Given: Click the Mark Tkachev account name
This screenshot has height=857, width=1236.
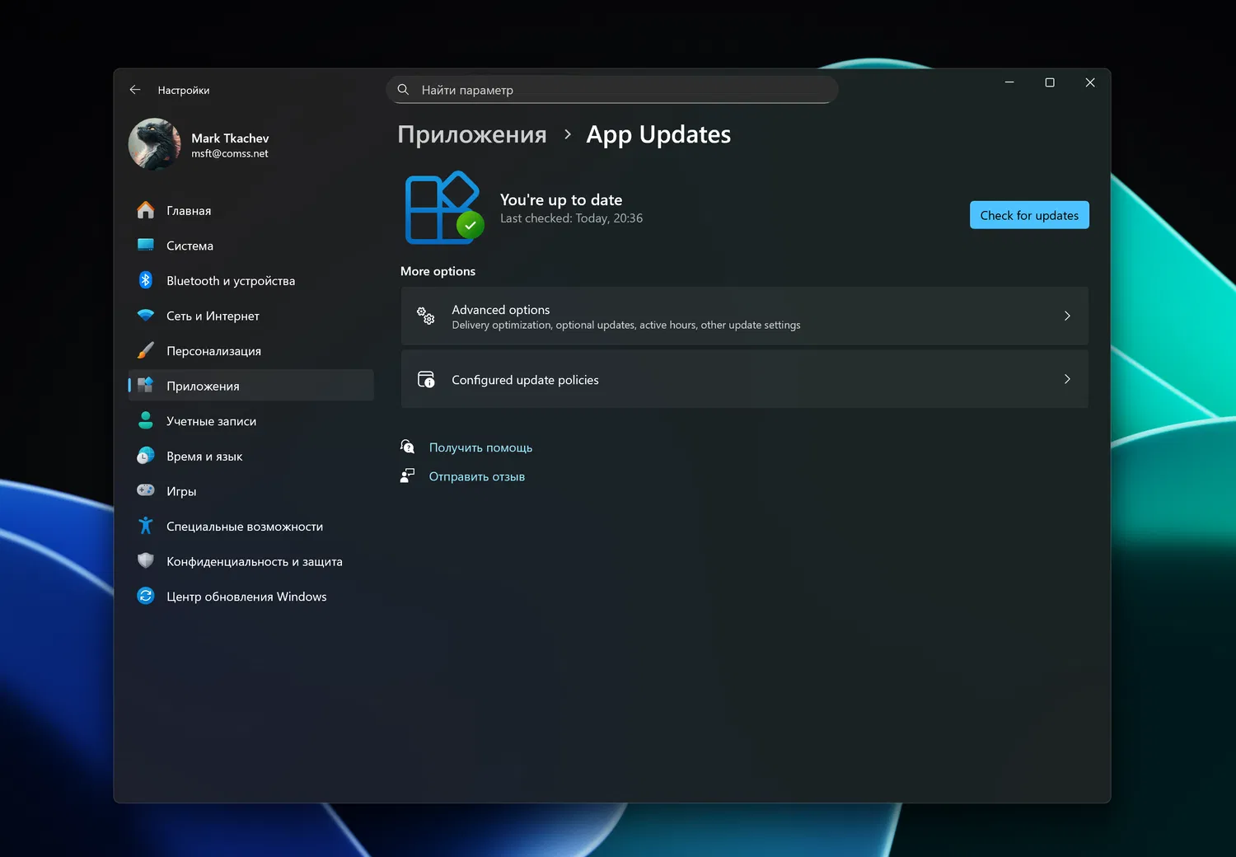Looking at the screenshot, I should click(230, 138).
